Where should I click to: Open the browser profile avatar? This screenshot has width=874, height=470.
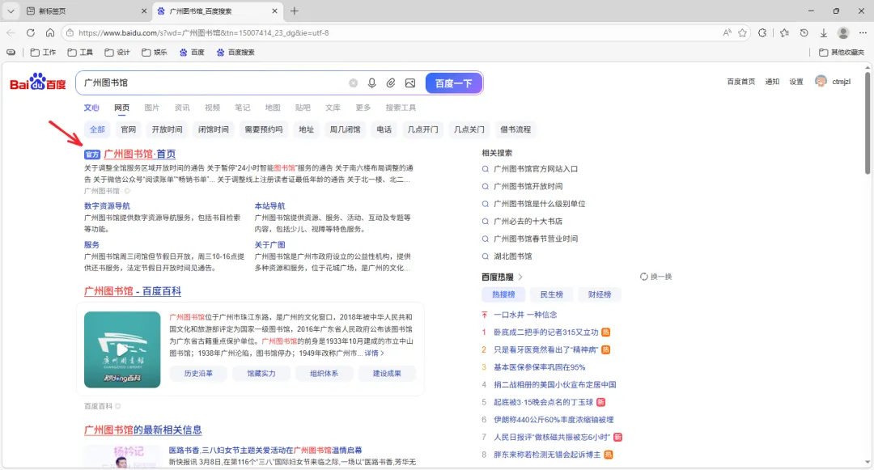click(x=843, y=33)
